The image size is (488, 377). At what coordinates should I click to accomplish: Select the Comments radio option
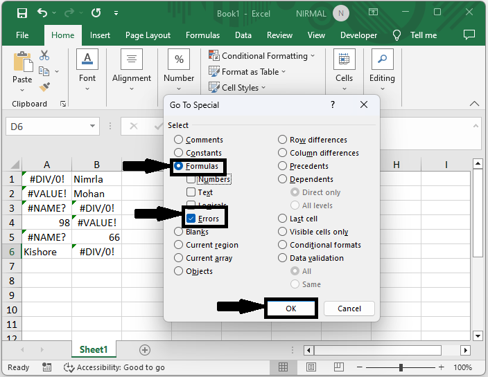(178, 140)
